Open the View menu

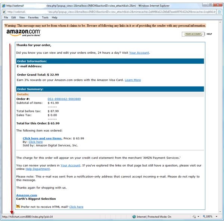click(22, 18)
